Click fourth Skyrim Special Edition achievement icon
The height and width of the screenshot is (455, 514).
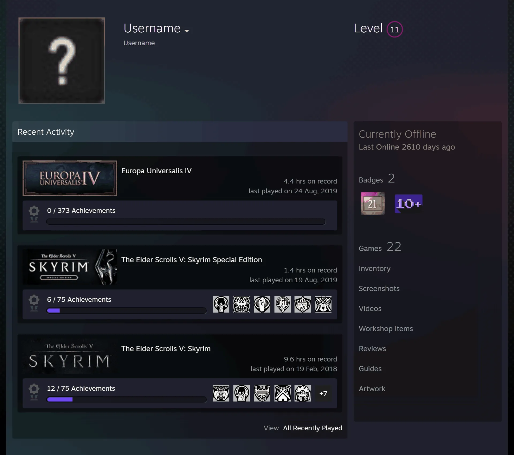(282, 304)
